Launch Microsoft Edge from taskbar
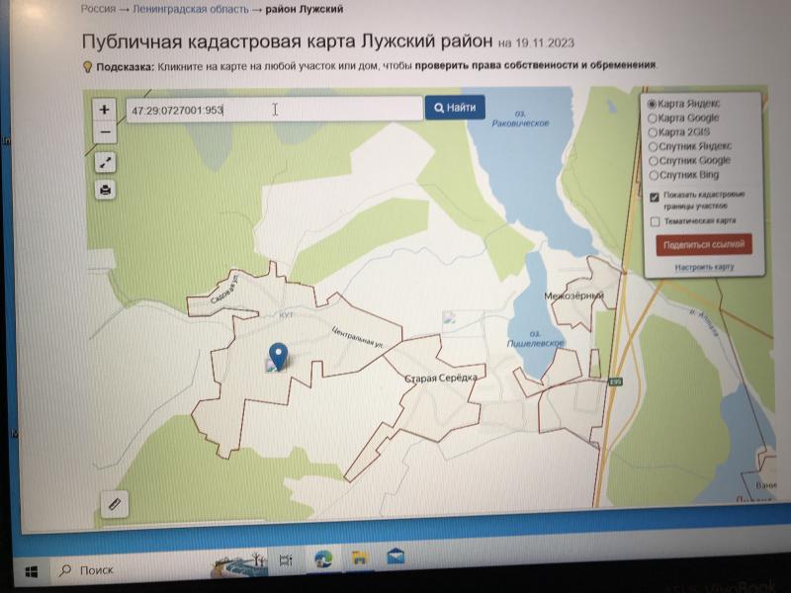 point(323,558)
